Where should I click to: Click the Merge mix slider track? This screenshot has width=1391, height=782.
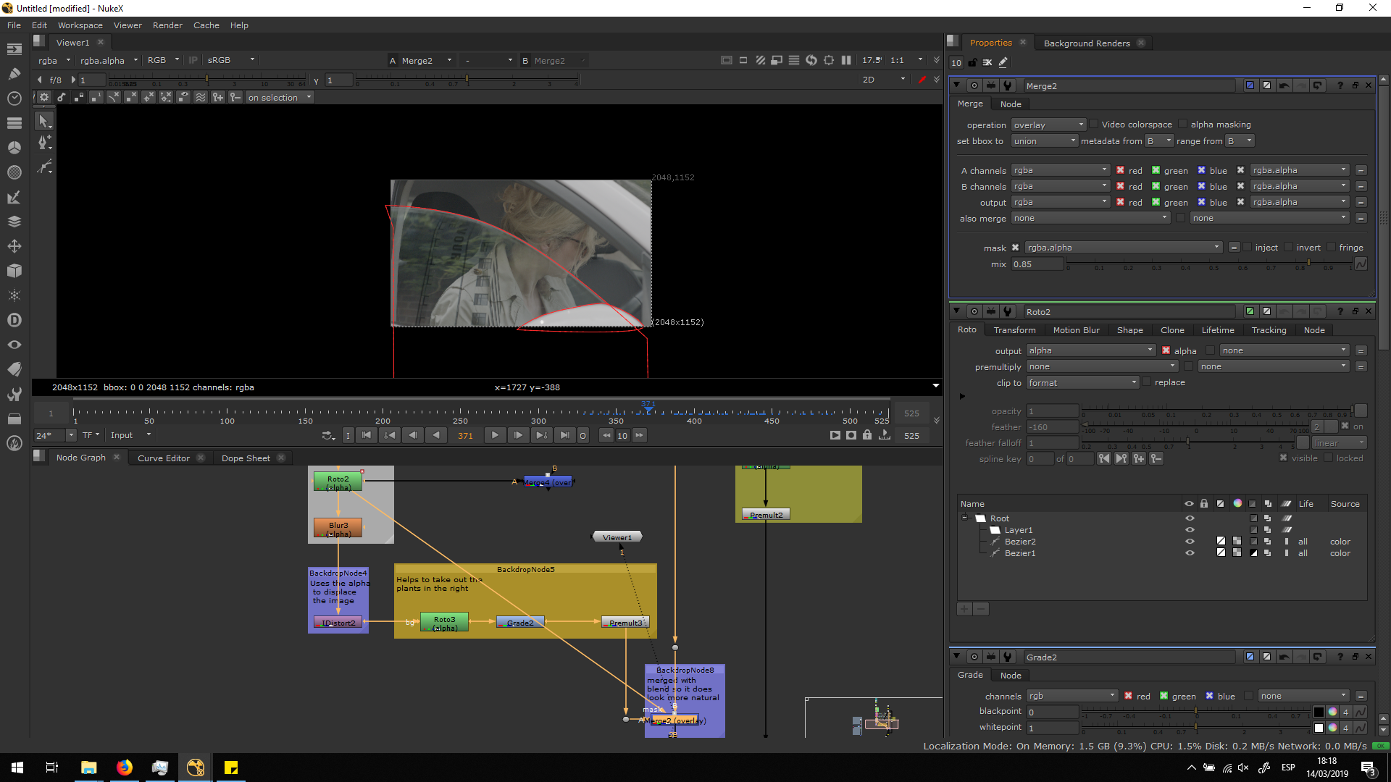coord(1208,264)
